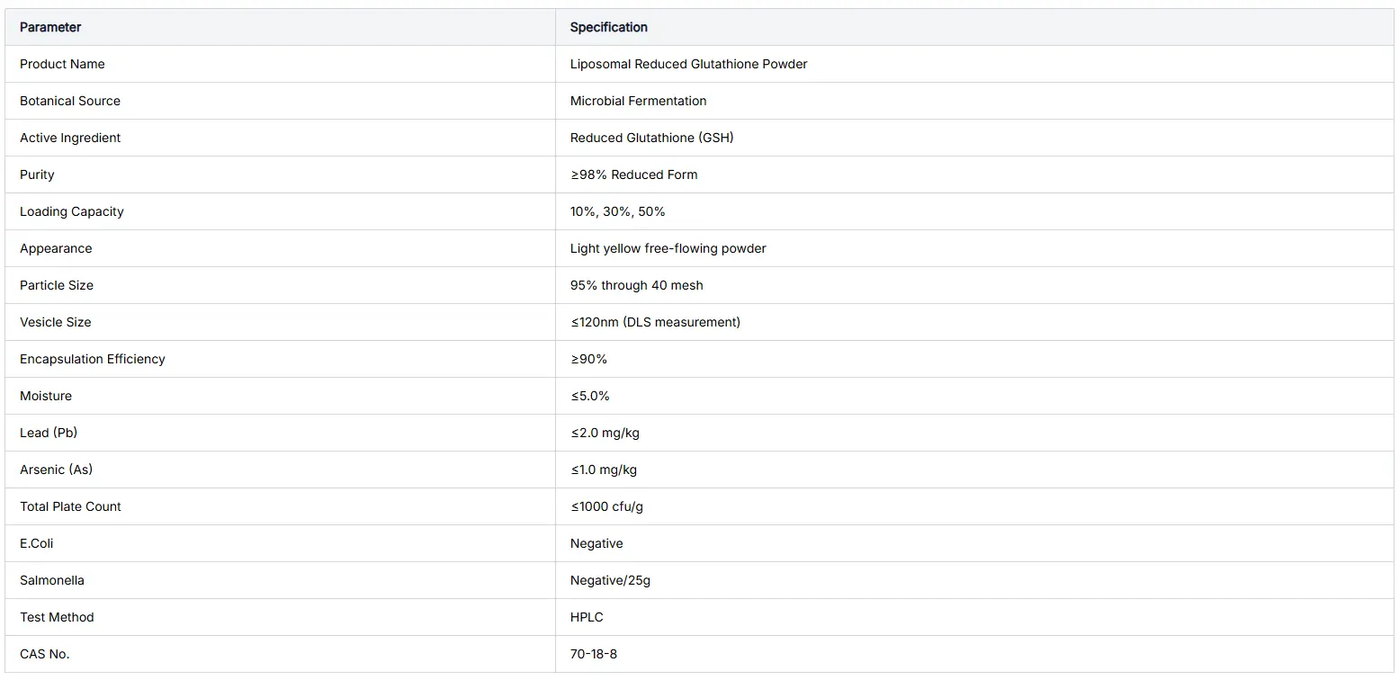Click the 'Product Name' cell

[281, 64]
